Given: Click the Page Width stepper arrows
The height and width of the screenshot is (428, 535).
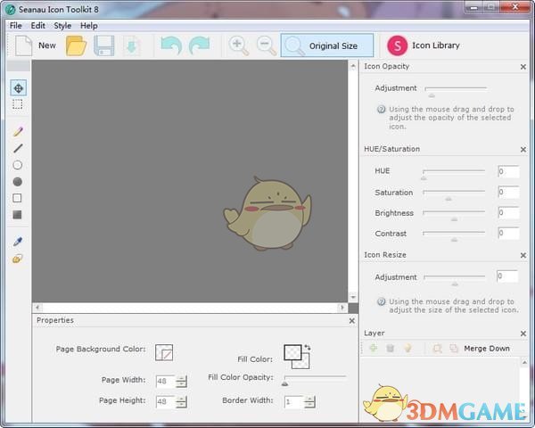Looking at the screenshot, I should pos(181,381).
